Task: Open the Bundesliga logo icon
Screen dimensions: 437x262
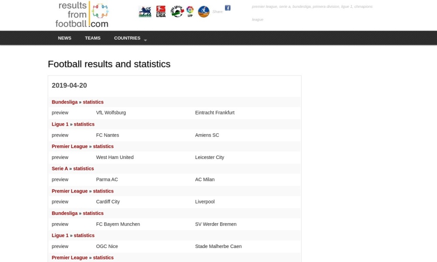Action: (161, 12)
